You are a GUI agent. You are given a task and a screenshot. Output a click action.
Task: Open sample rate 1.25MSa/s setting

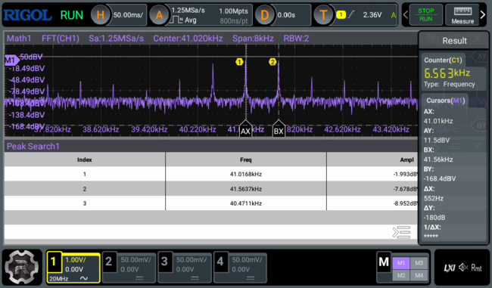tap(188, 11)
